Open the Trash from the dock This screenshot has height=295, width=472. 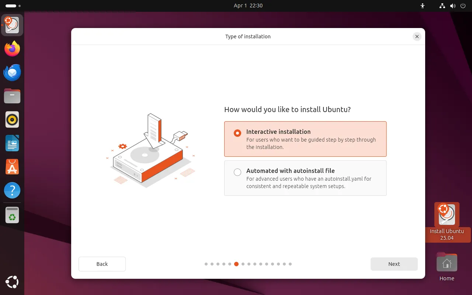click(12, 215)
